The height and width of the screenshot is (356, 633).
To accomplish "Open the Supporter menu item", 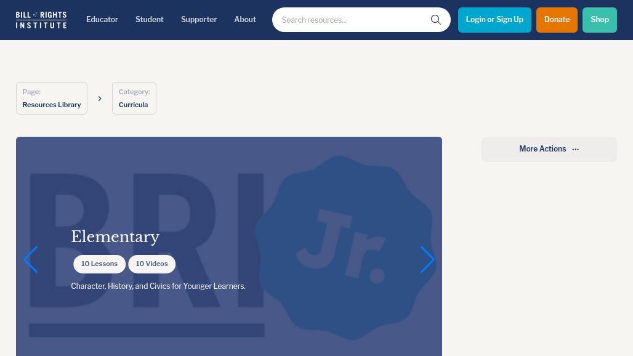I will [x=199, y=19].
